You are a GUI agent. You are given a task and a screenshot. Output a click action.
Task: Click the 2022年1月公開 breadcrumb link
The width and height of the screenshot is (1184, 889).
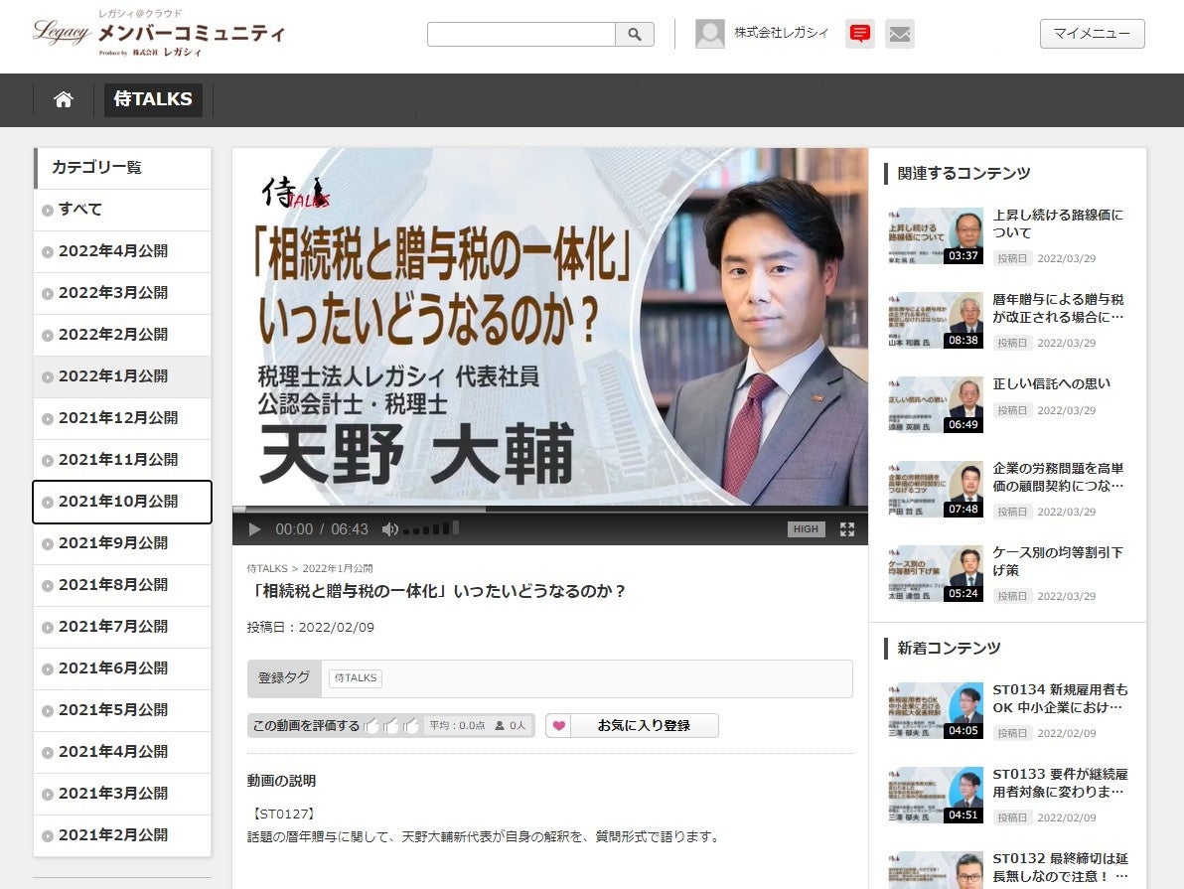click(338, 569)
